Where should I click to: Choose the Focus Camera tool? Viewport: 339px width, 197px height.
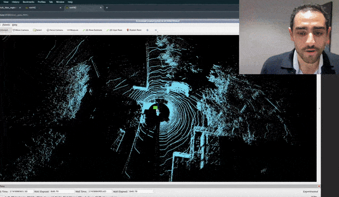coord(55,30)
